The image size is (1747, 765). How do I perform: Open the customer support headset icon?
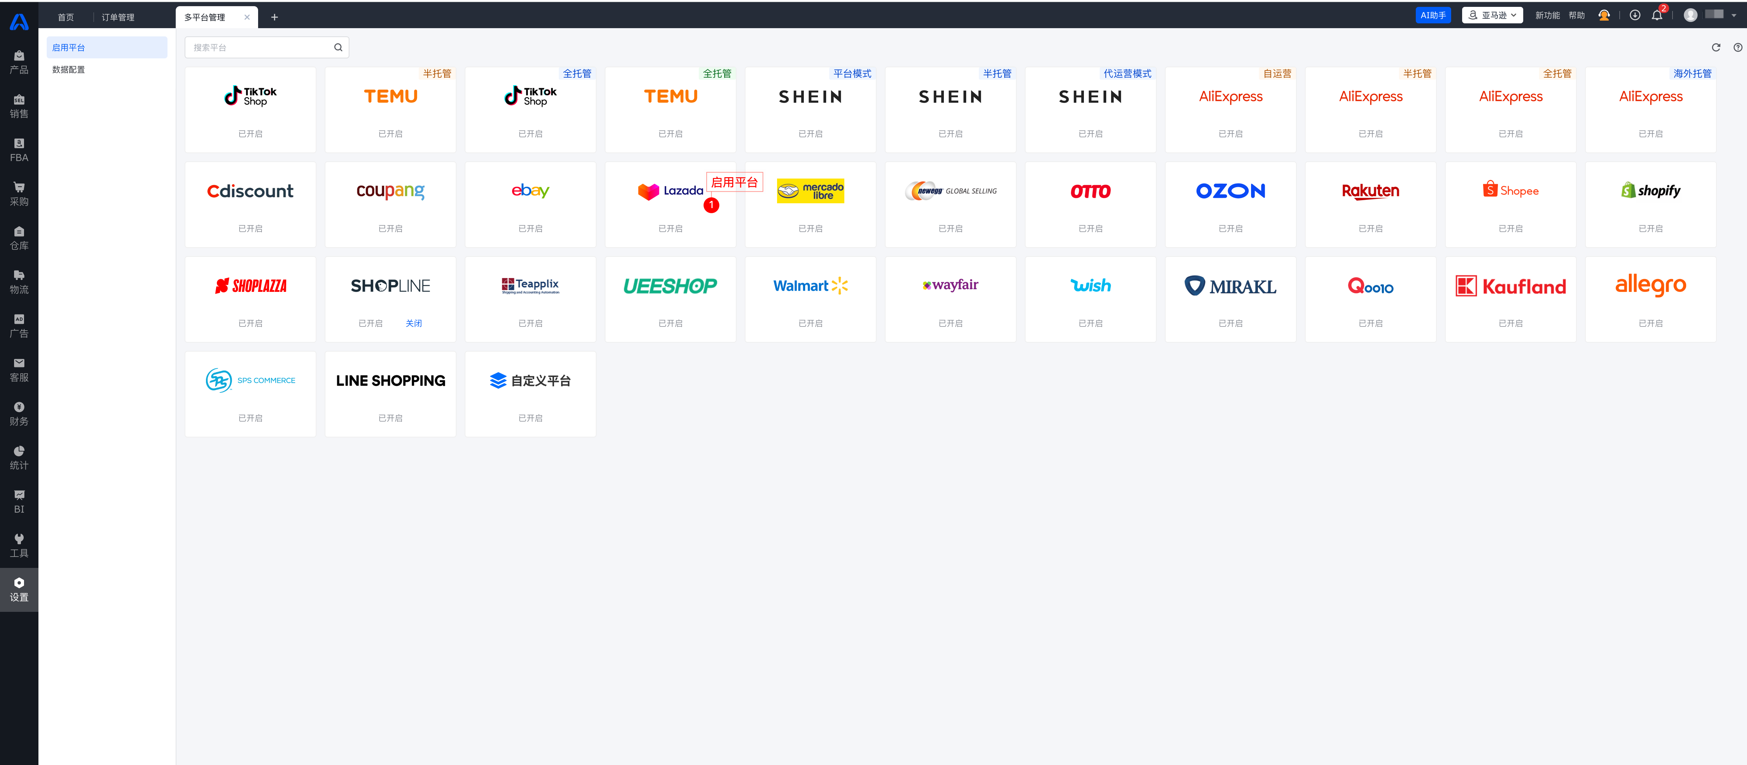pos(1604,15)
